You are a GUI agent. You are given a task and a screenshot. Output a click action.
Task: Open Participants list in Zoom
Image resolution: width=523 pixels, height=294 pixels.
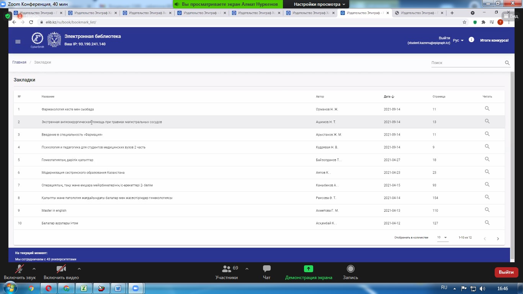[227, 272]
